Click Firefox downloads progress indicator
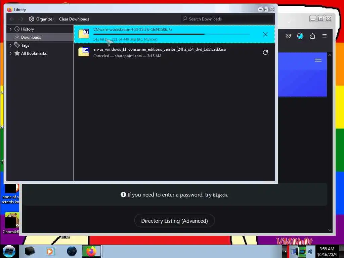The image size is (344, 258). pyautogui.click(x=300, y=36)
